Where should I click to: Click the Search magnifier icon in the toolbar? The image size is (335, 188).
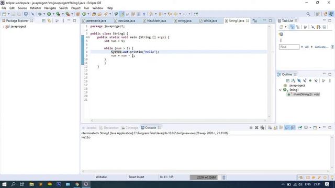[308, 14]
